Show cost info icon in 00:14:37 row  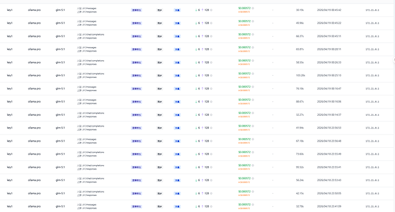(x=252, y=113)
